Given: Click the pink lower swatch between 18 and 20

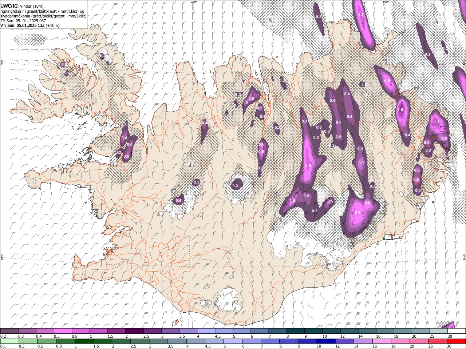Looking at the screenshot, I should click(400, 341).
